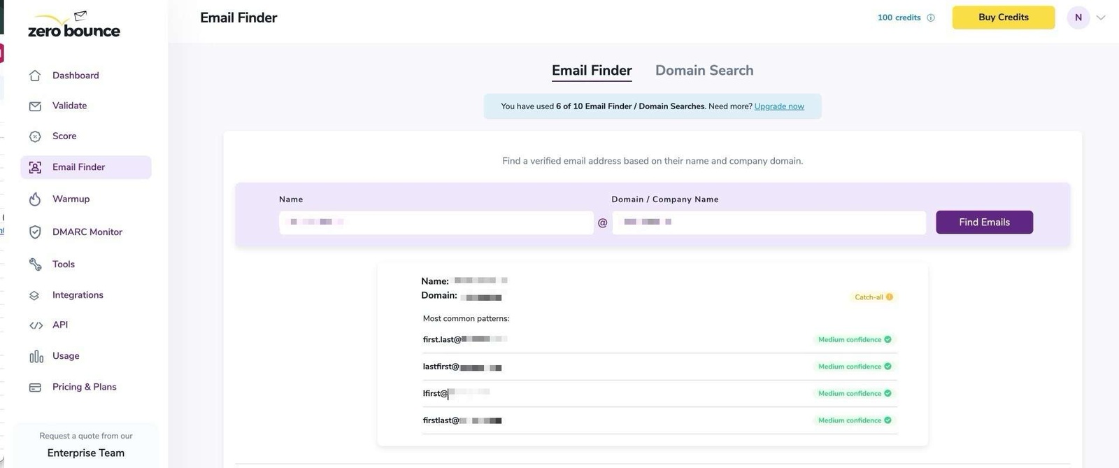The width and height of the screenshot is (1119, 468).
Task: Switch to the Email Finder tab
Action: 592,71
